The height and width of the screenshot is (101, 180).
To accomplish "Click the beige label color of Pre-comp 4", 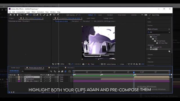I will coord(19,77).
